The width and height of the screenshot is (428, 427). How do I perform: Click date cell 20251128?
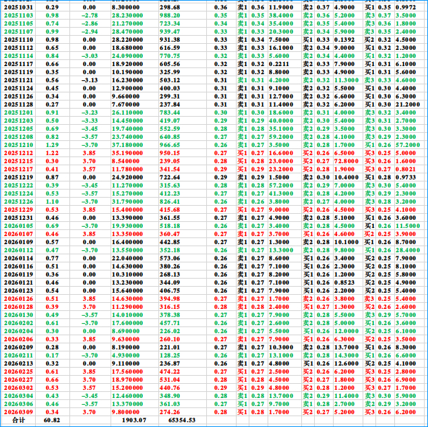(x=18, y=105)
